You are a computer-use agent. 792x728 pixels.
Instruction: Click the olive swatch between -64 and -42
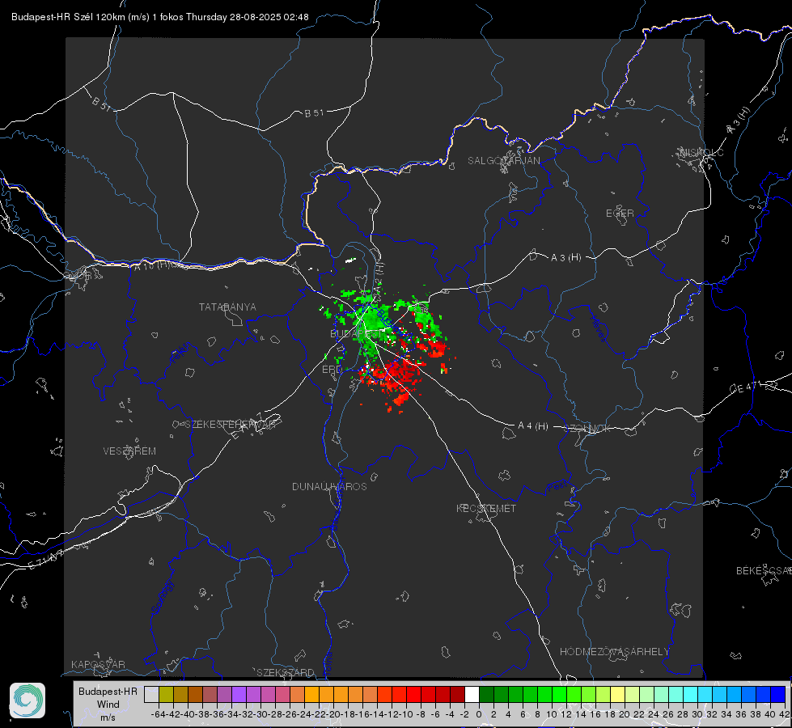166,694
